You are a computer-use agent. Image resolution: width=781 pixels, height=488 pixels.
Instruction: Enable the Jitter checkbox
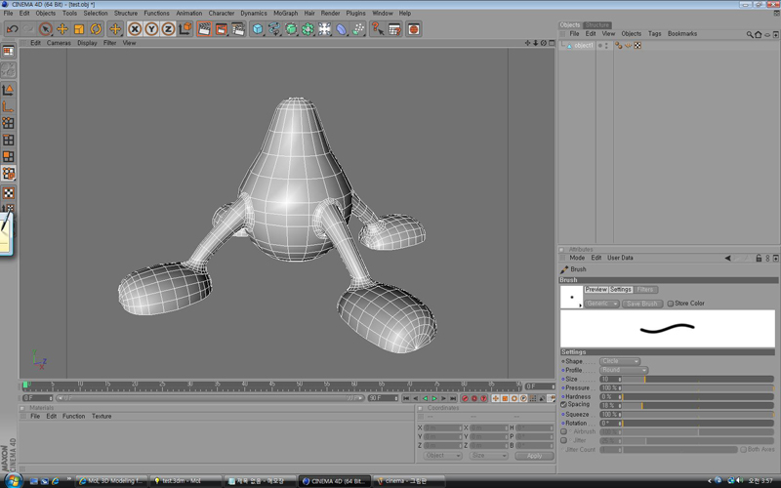563,441
